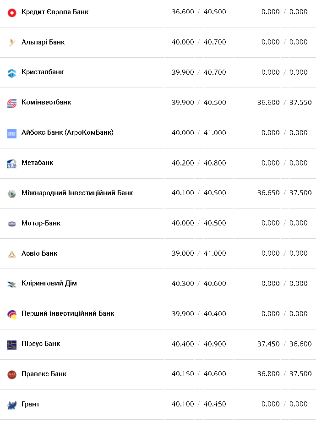Viewport: 316px width, 422px height.
Task: Click the Кредит Європа Банк red logo icon
Action: pos(12,12)
